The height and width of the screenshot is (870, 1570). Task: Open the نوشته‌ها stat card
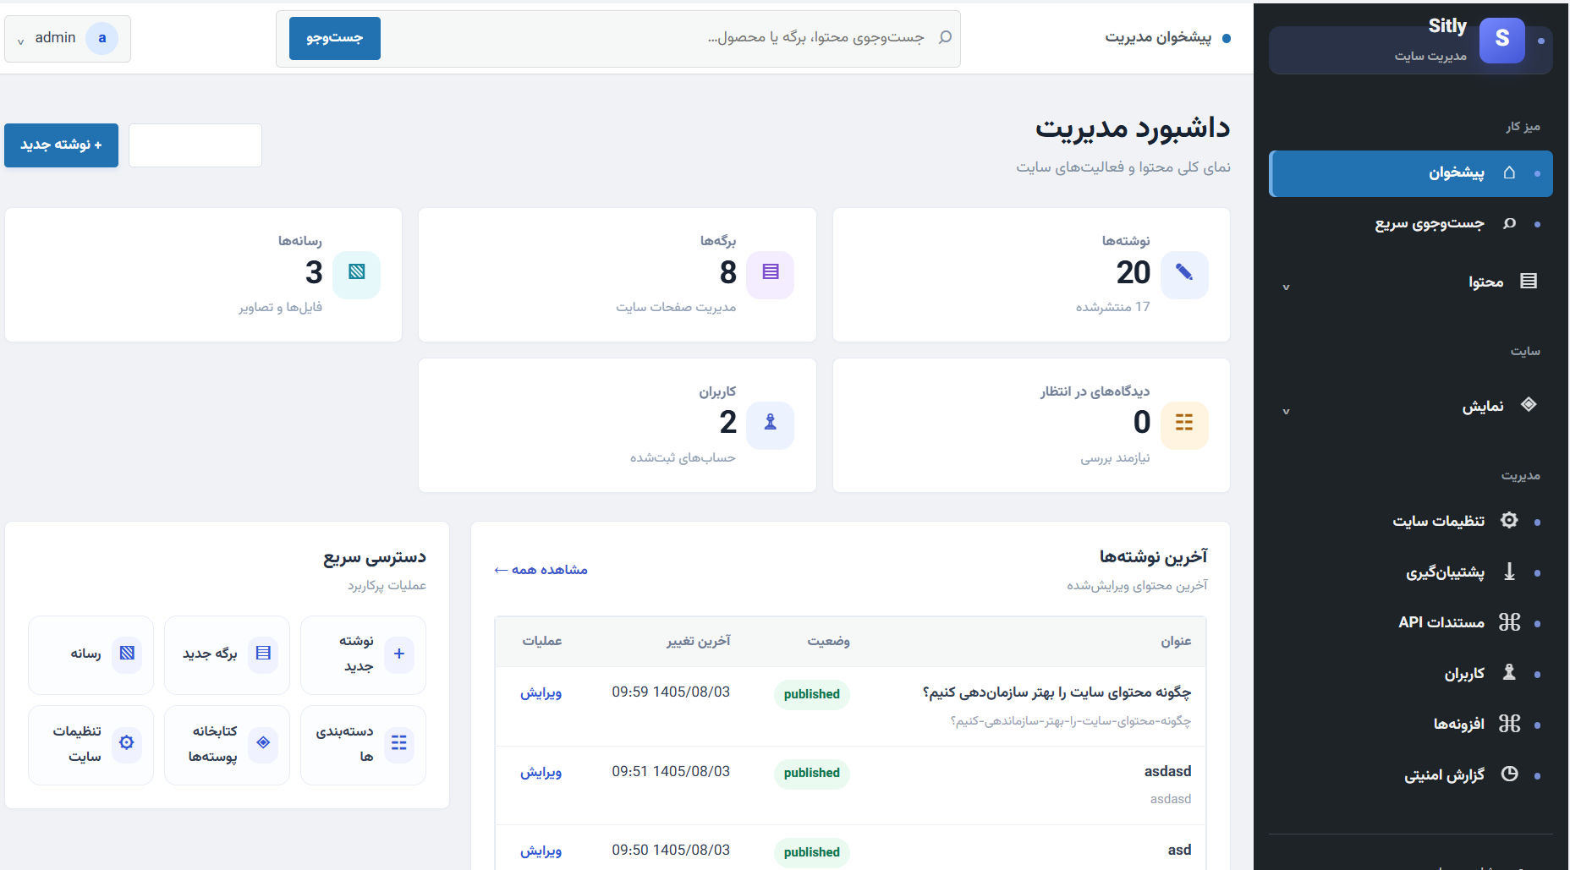pos(1031,275)
